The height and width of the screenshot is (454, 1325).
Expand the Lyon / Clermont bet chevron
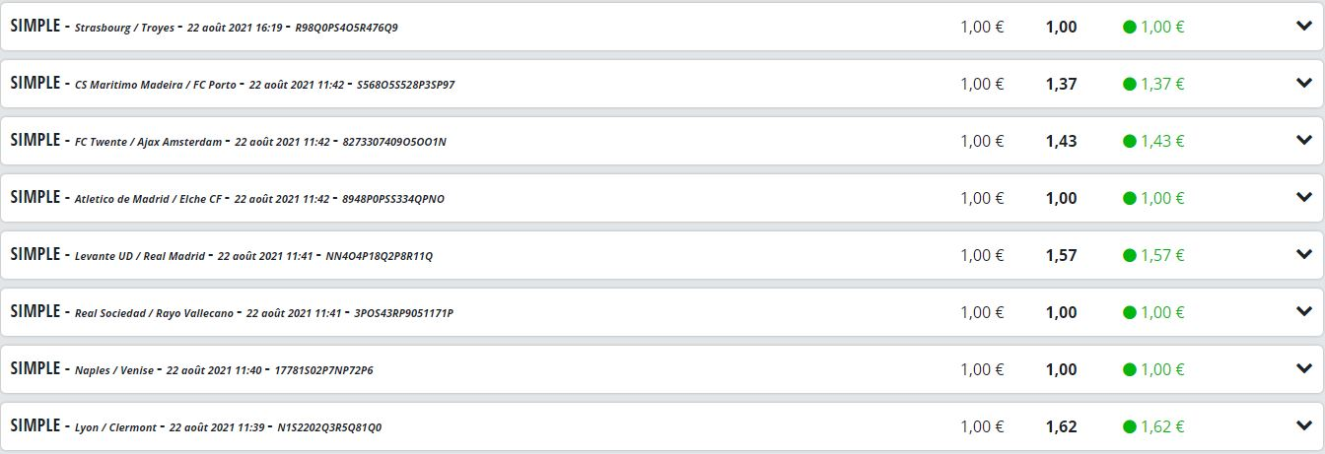pyautogui.click(x=1303, y=426)
